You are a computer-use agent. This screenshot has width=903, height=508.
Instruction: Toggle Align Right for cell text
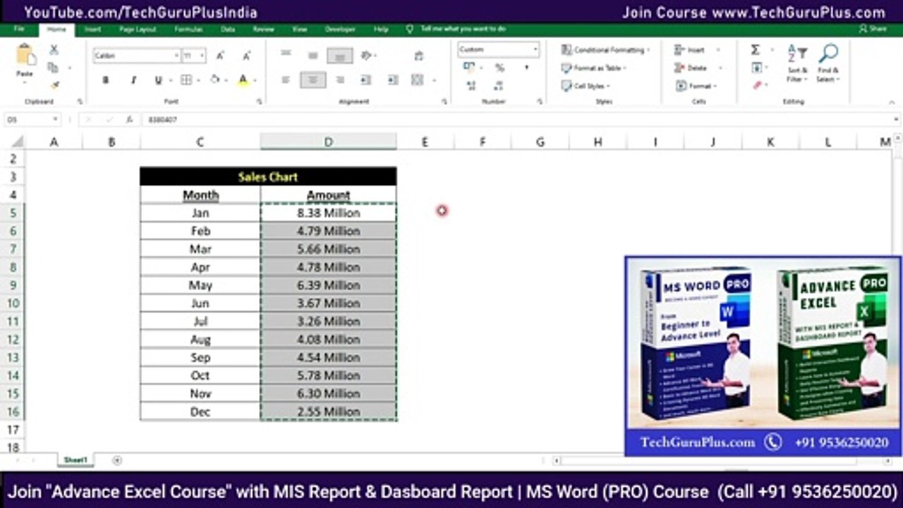[x=339, y=80]
